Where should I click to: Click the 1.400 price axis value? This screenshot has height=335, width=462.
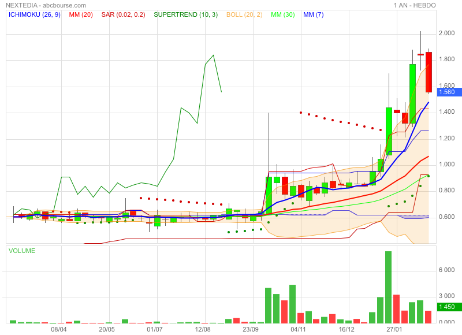pos(446,111)
